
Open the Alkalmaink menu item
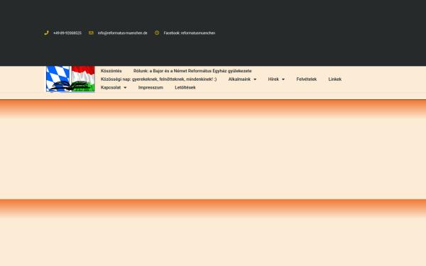(x=239, y=79)
